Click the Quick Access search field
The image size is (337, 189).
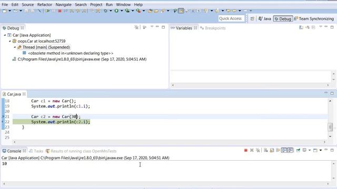coord(231,19)
